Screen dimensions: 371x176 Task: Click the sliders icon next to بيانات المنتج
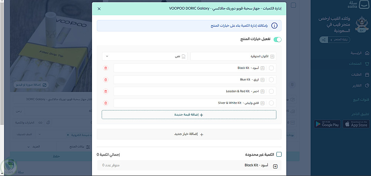pos(88,147)
